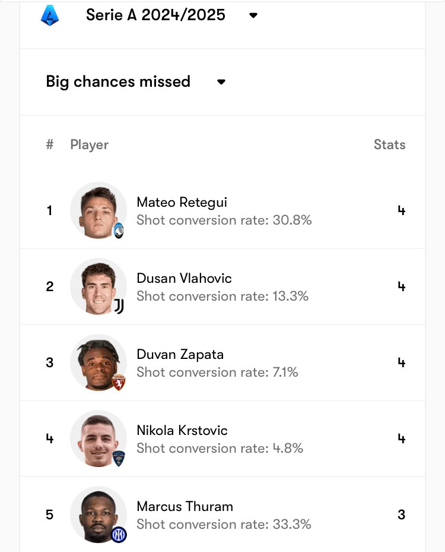The width and height of the screenshot is (445, 552).
Task: Open the Serie A 2024/2025 season dropdown arrow
Action: [x=253, y=15]
